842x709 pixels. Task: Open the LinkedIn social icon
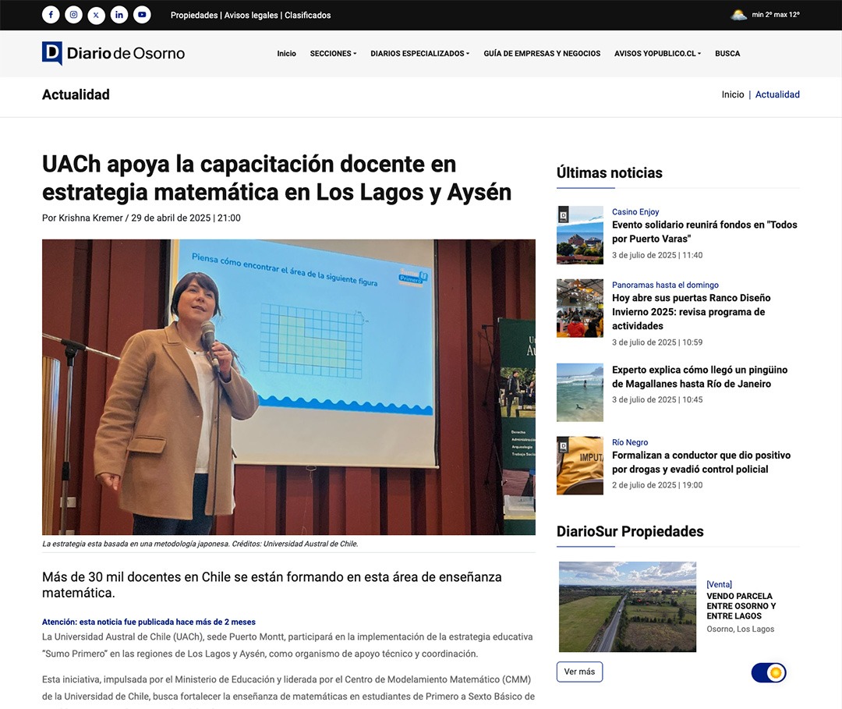(119, 15)
